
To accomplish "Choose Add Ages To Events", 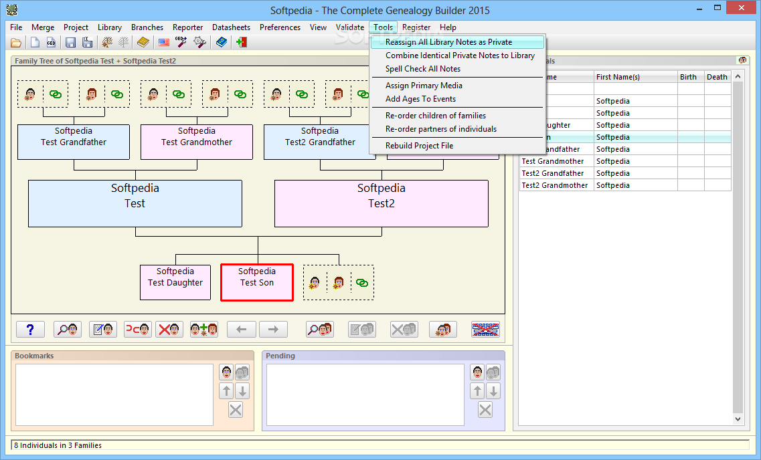I will [x=457, y=99].
